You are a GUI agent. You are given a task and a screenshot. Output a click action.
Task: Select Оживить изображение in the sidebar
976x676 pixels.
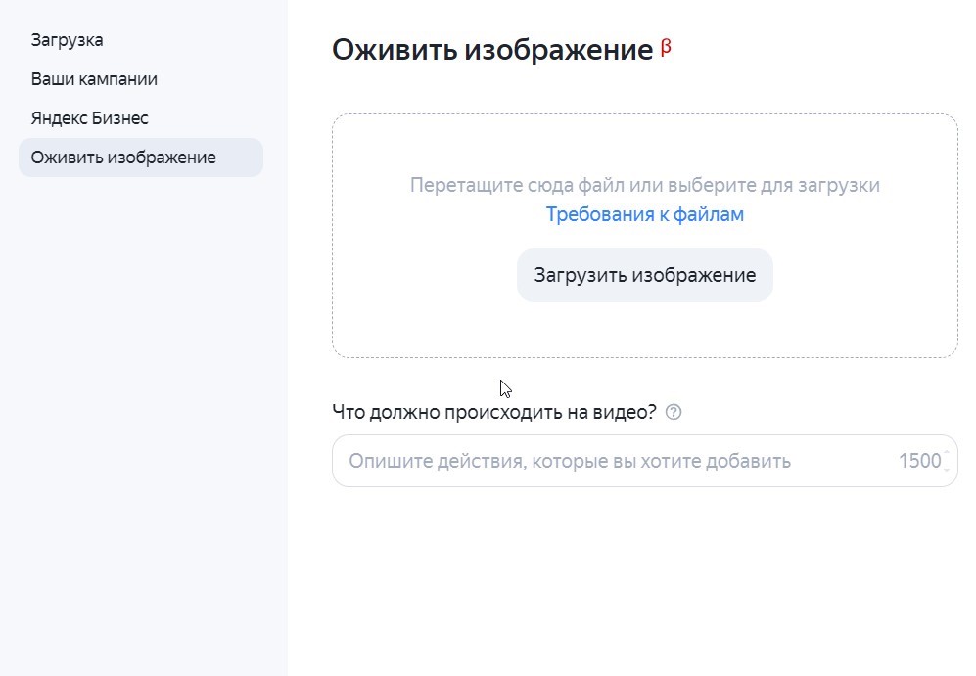coord(123,157)
